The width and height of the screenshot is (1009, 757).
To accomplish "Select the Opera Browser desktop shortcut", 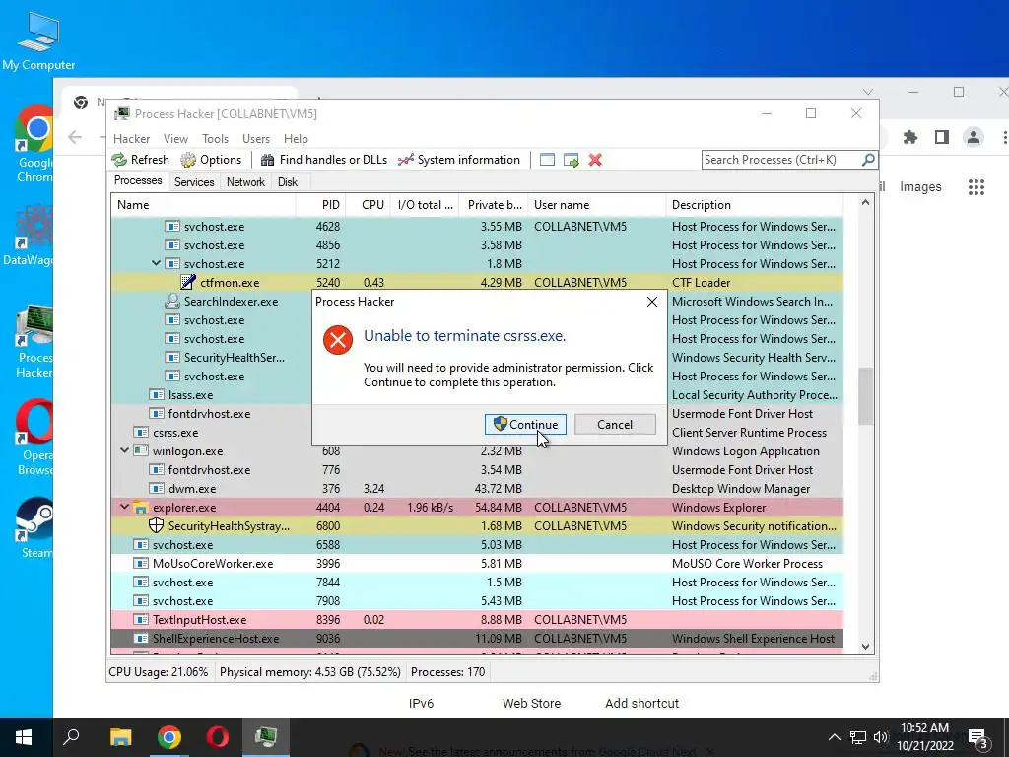I will click(34, 438).
